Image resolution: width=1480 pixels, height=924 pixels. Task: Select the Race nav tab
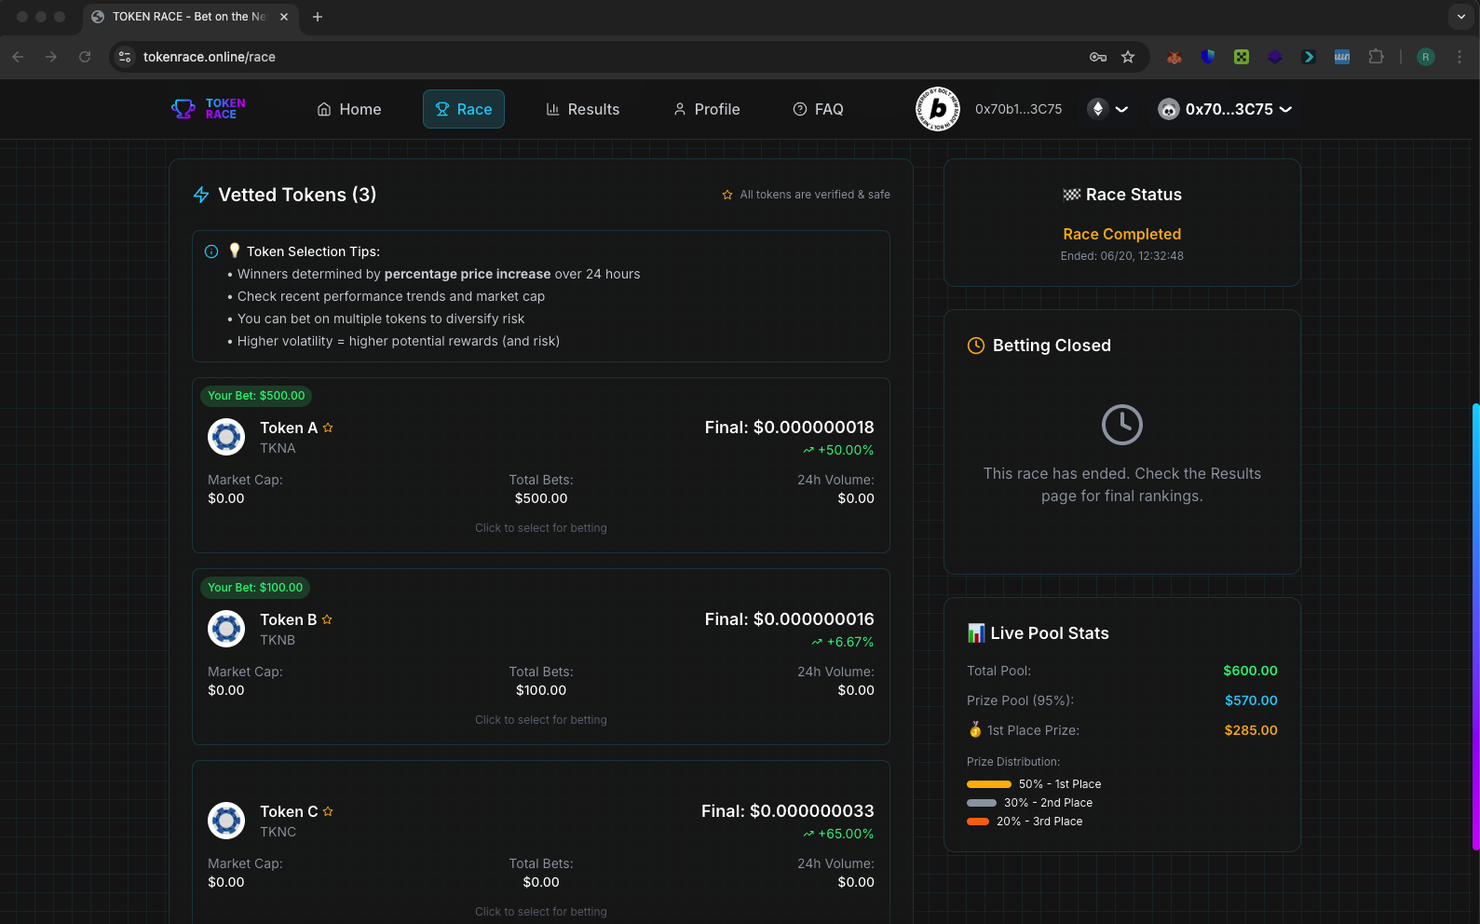(x=464, y=109)
